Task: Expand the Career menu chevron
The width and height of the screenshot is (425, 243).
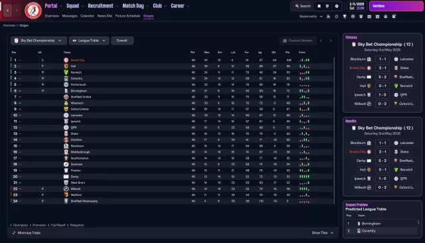Action: point(188,6)
